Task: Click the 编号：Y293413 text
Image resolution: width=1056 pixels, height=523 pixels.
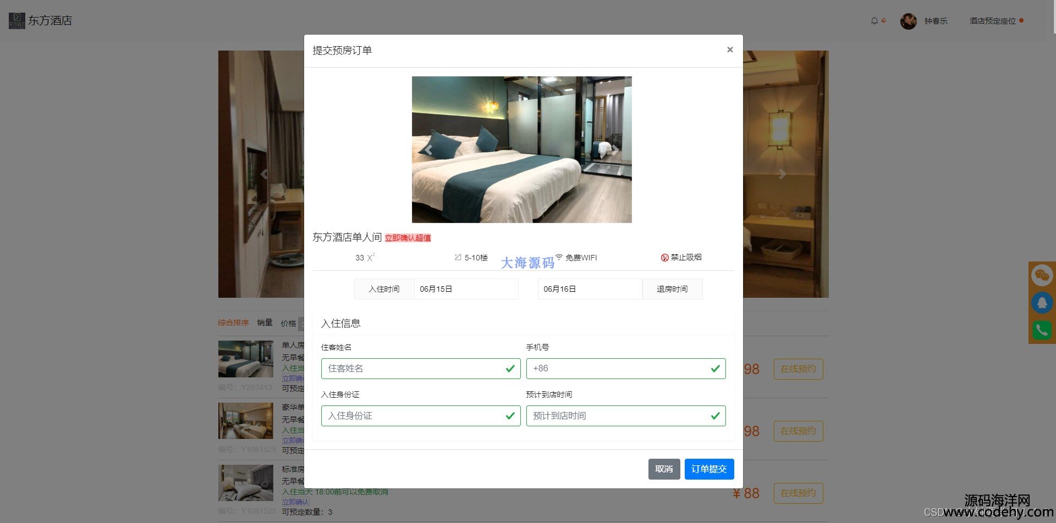Action: (x=245, y=387)
